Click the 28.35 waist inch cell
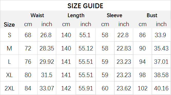 point(47,48)
